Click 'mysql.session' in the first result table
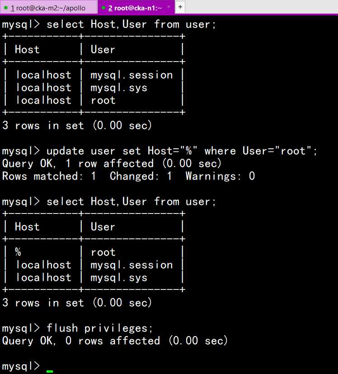Viewport: 338px width, 374px height. 131,76
